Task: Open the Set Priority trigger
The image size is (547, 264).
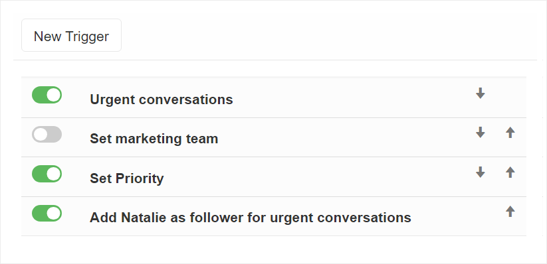Action: point(127,178)
